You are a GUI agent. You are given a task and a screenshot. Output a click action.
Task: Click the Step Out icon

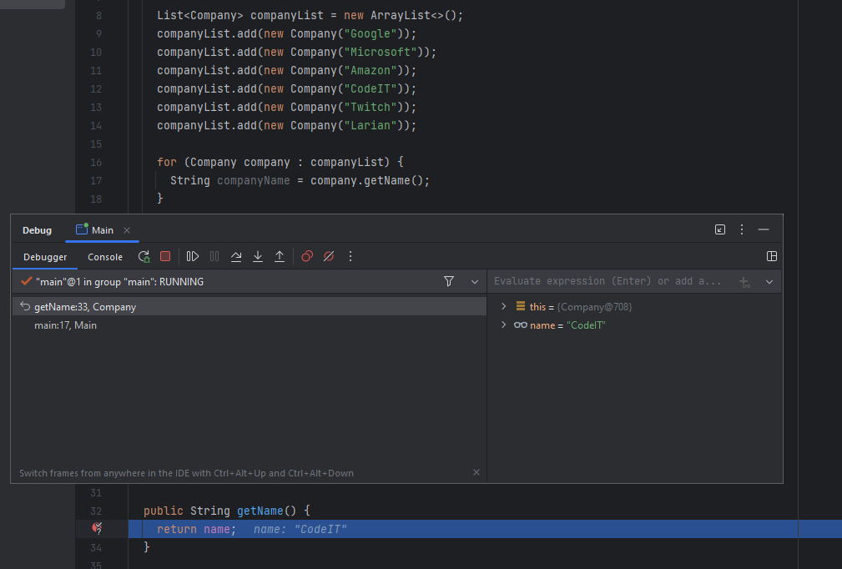tap(280, 257)
